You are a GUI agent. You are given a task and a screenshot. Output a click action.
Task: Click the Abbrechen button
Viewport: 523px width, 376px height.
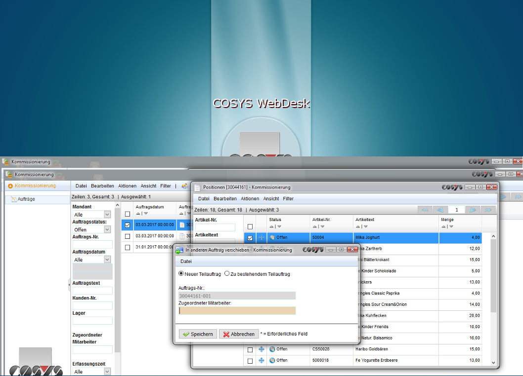tap(239, 334)
